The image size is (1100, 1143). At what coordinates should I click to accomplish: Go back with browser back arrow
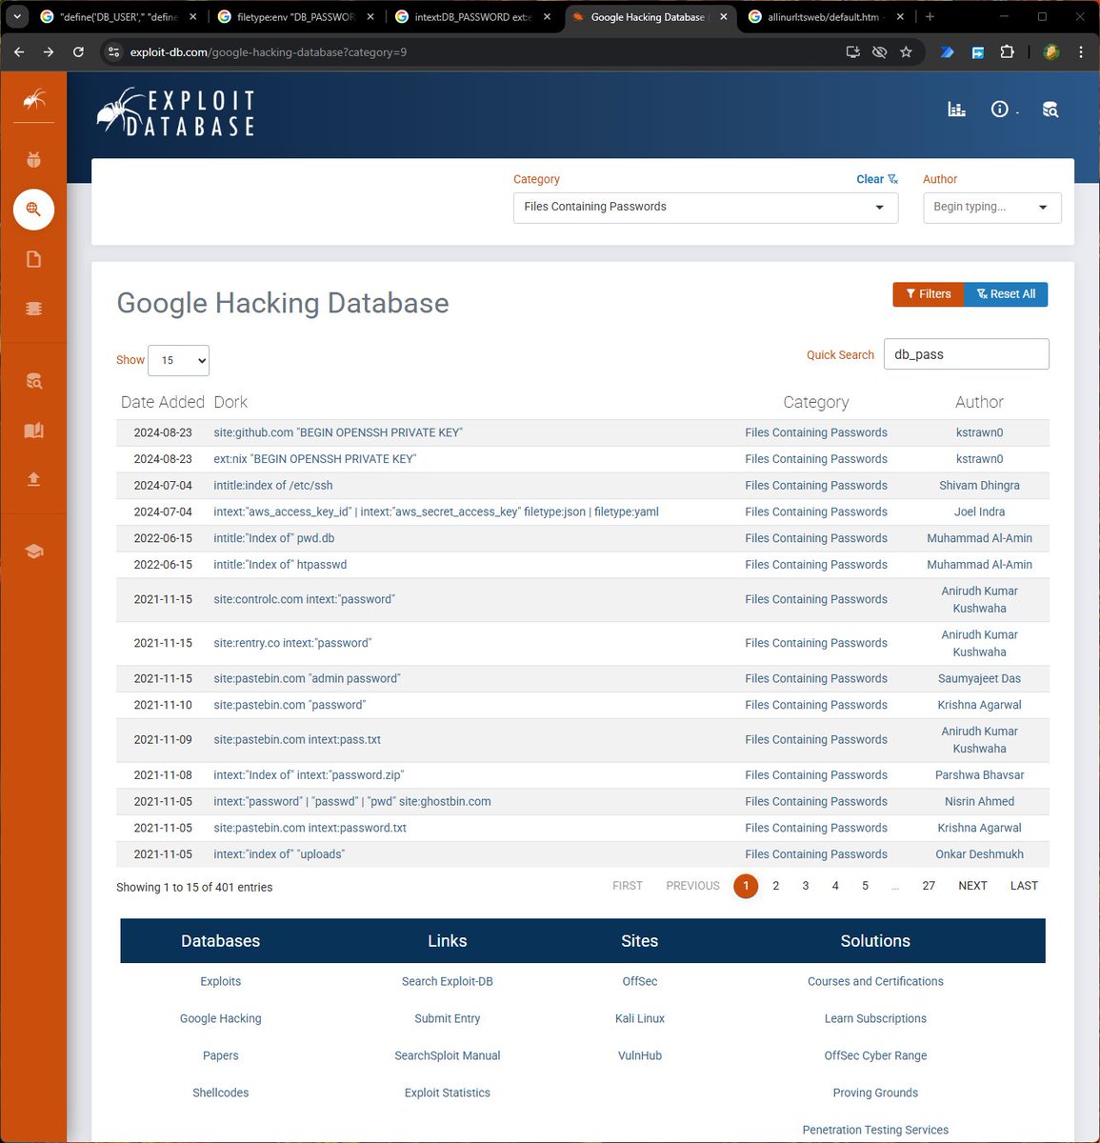coord(19,52)
